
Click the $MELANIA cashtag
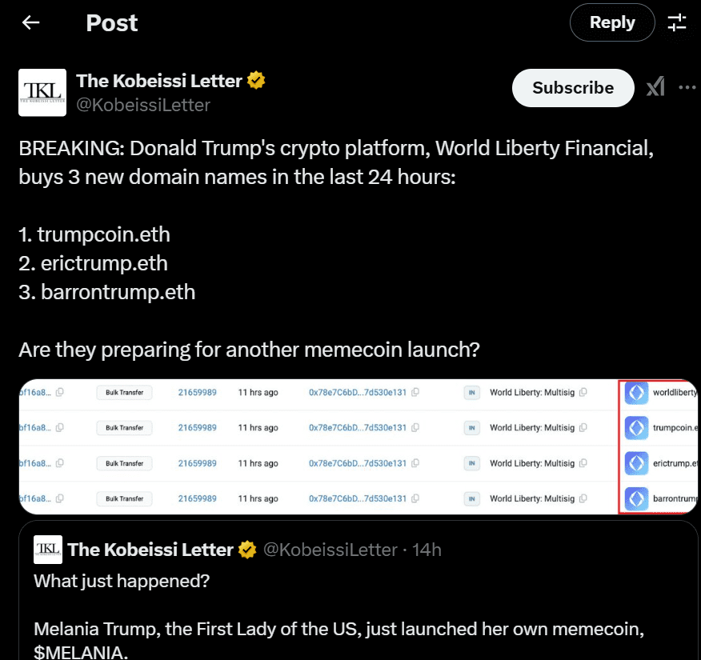pyautogui.click(x=81, y=652)
